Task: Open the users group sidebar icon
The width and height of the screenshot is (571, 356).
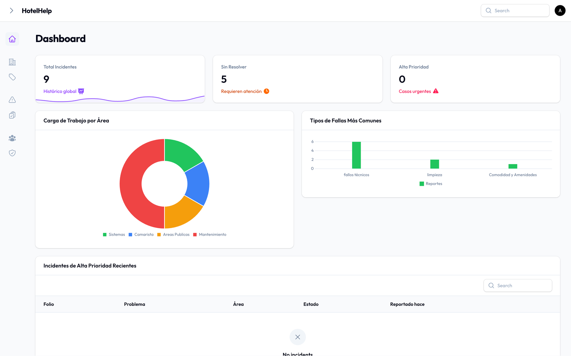Action: pyautogui.click(x=12, y=138)
